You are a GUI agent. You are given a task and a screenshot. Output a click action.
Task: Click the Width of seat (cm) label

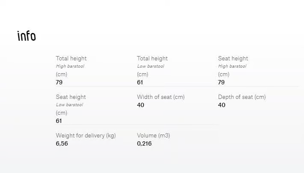coord(161,97)
